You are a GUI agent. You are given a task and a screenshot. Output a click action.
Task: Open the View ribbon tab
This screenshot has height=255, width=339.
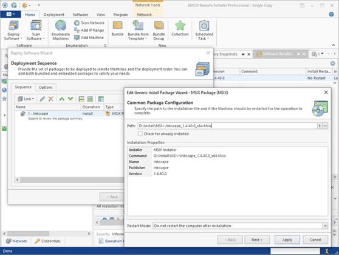point(101,15)
